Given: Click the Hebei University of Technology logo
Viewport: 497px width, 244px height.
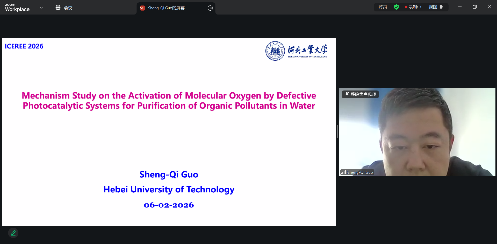Looking at the screenshot, I should (296, 51).
